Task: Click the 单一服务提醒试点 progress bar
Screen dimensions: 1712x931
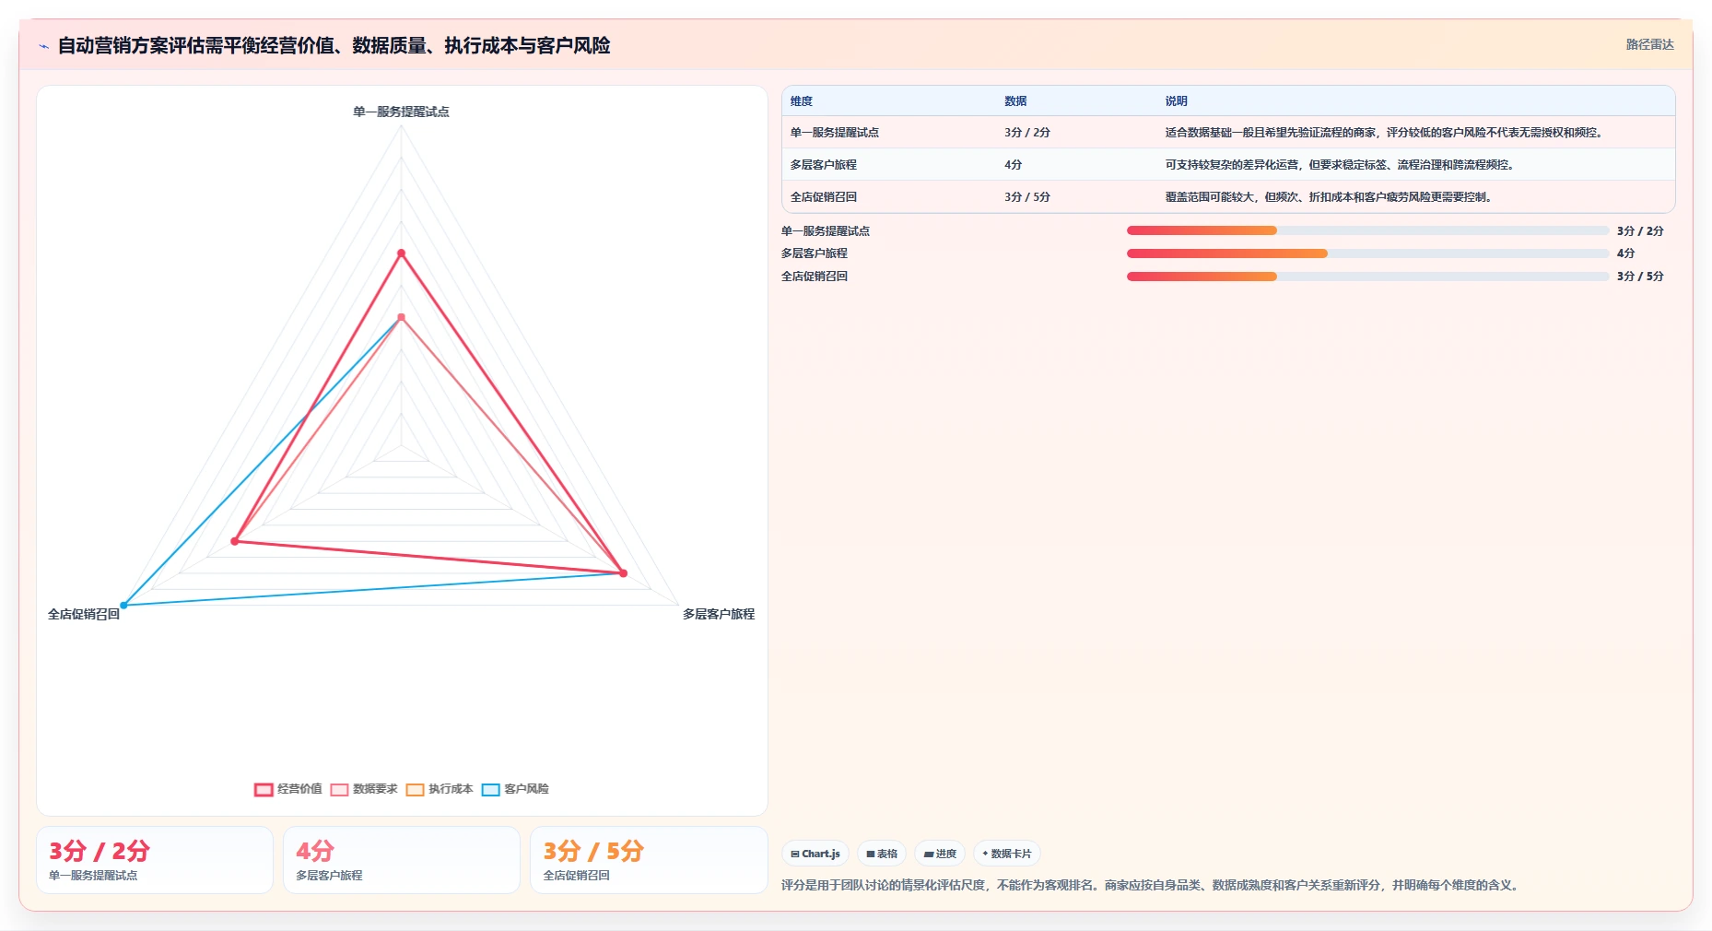Action: (1367, 230)
